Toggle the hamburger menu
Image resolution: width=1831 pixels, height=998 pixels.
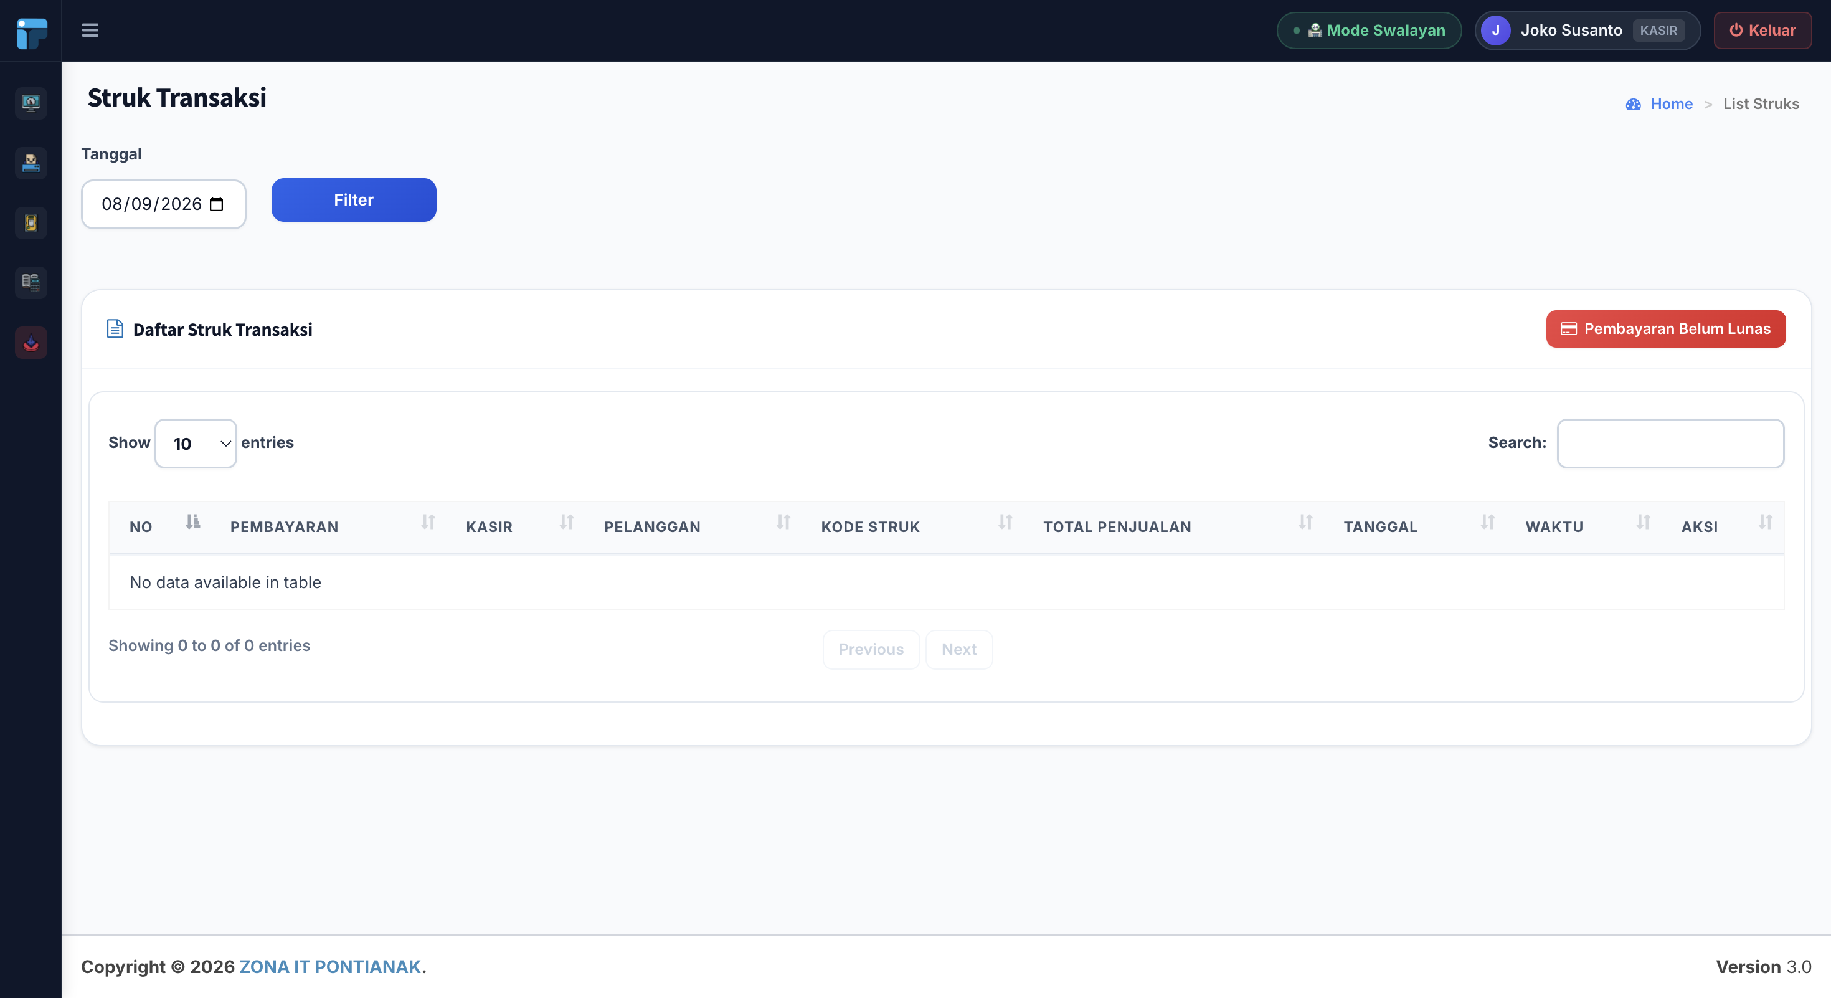click(x=90, y=30)
